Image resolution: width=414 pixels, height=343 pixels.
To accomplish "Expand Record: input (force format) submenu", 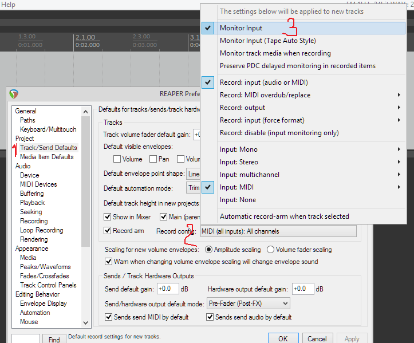I will tap(303, 120).
